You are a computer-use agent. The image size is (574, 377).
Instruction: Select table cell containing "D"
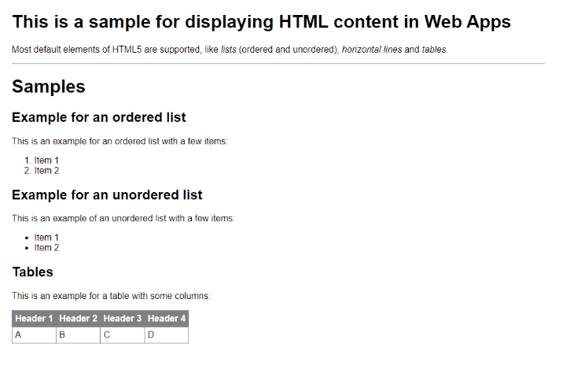coord(167,335)
